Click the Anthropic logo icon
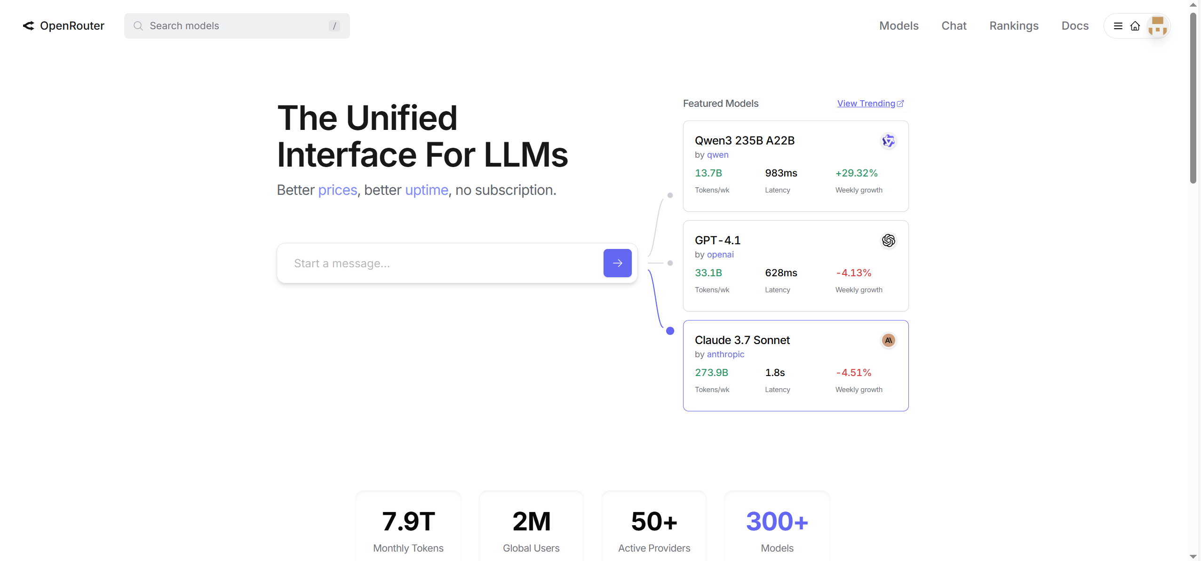The height and width of the screenshot is (561, 1201). click(888, 340)
